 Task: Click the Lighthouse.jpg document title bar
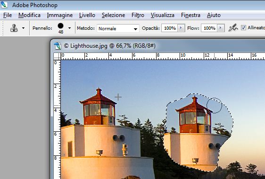(x=159, y=46)
